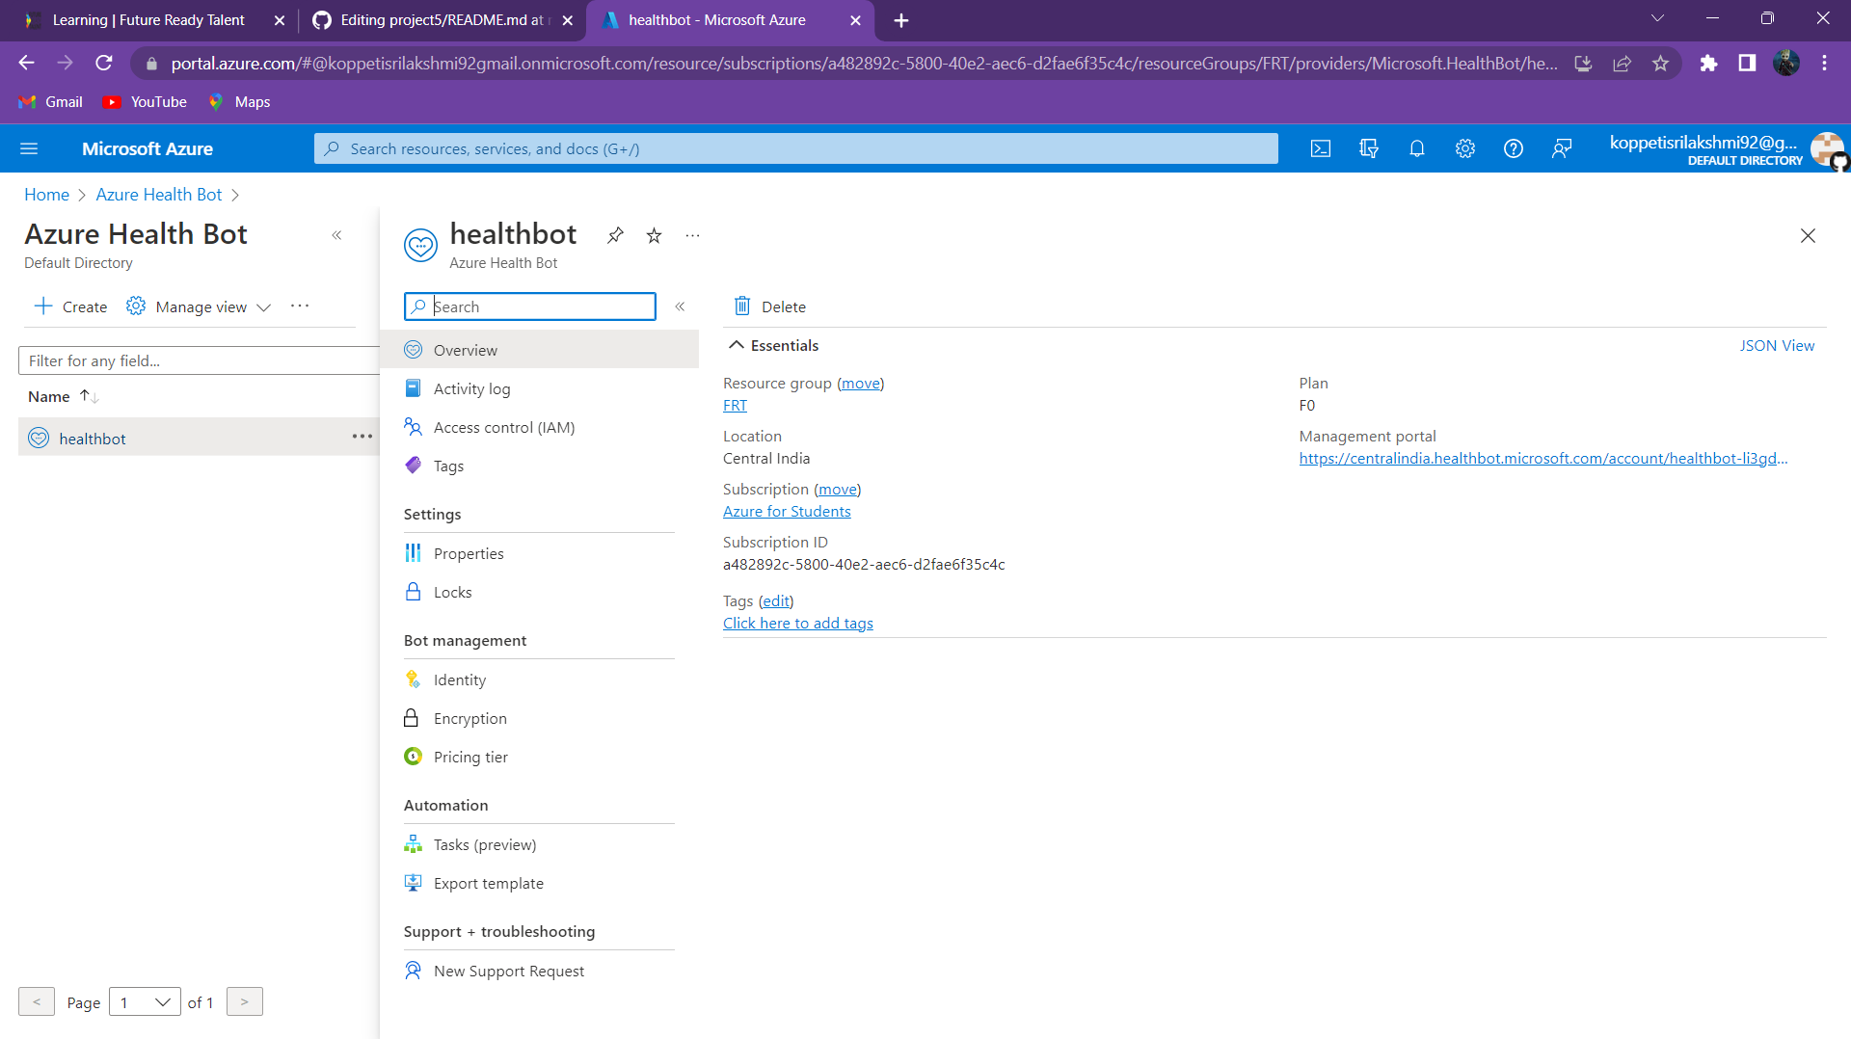Open the Activity log section
Image resolution: width=1851 pixels, height=1039 pixels.
(x=471, y=388)
